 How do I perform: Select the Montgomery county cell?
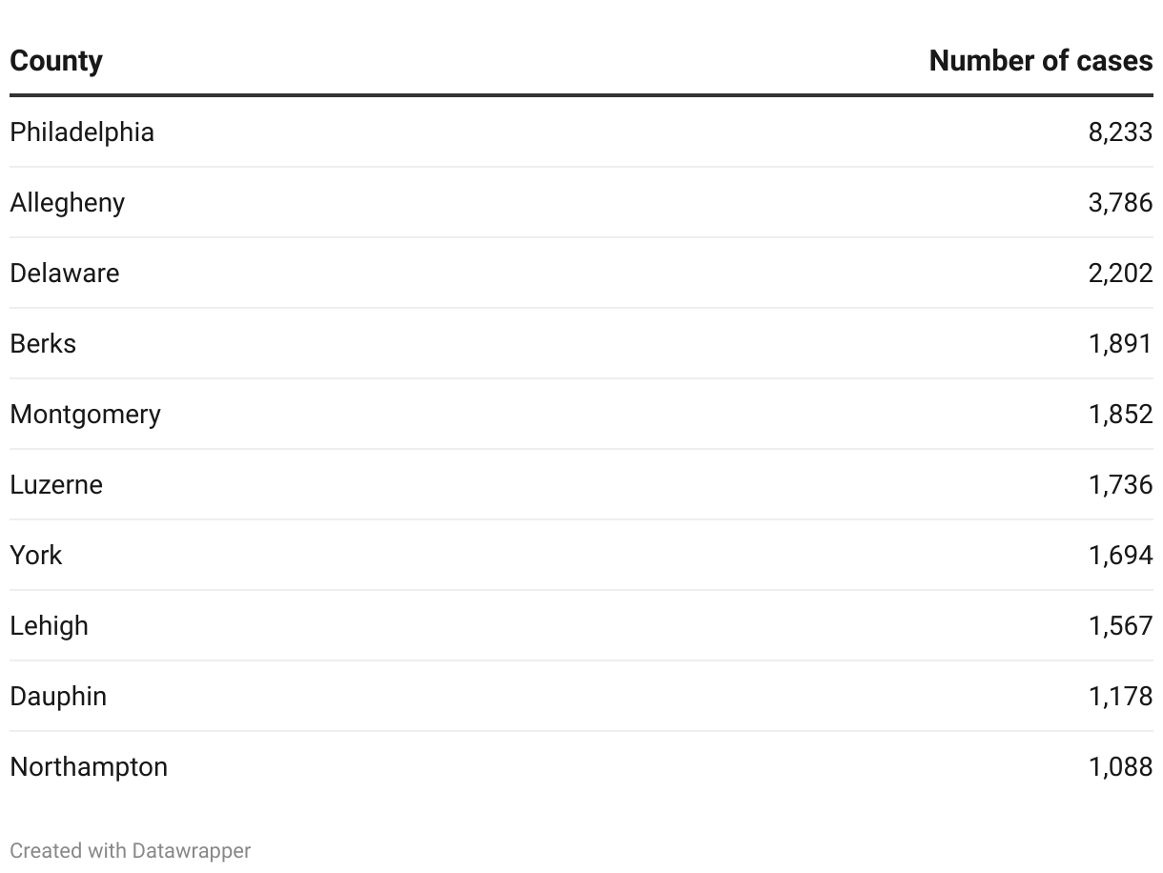[x=86, y=414]
